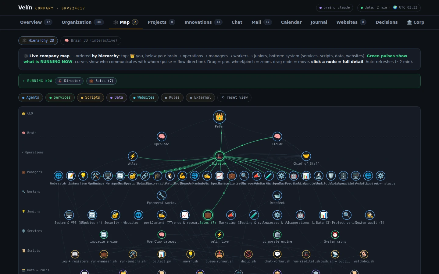Click the Velín company logo
The image size is (439, 274).
click(x=25, y=8)
